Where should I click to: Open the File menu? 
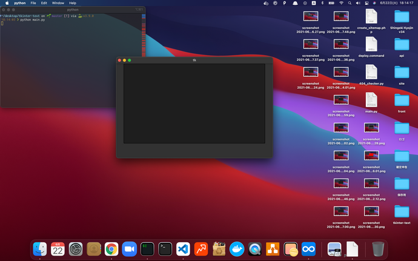[x=33, y=3]
